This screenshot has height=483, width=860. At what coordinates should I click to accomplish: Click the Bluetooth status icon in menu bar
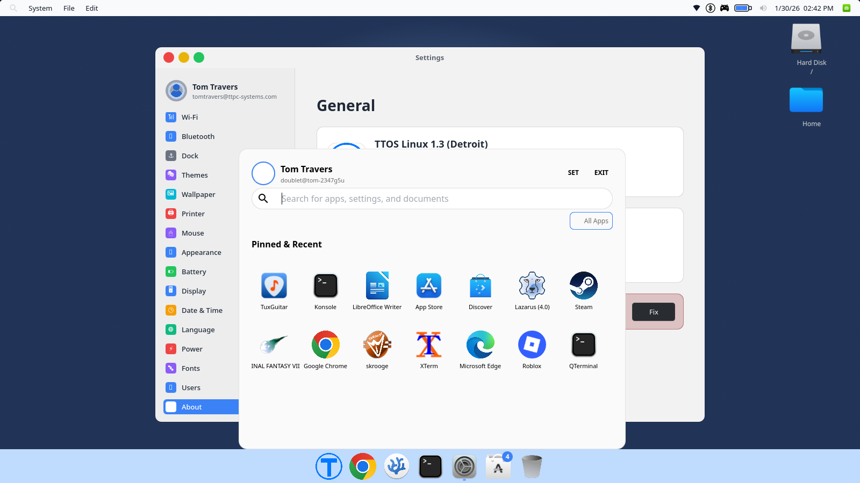[711, 8]
